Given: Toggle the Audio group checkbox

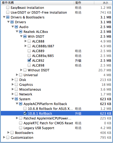Looking at the screenshot, I should (16, 27).
